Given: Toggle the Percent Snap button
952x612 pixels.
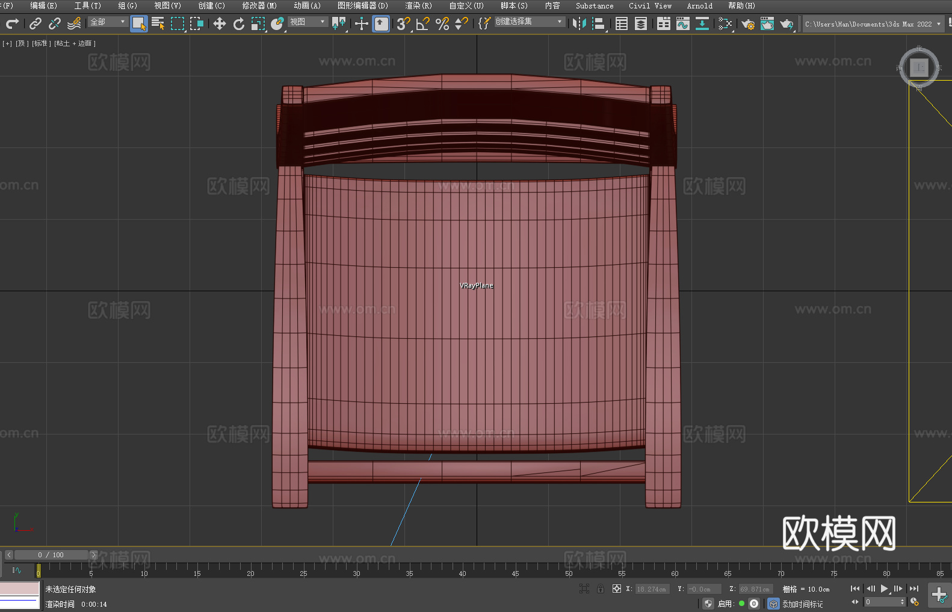Looking at the screenshot, I should (x=442, y=23).
